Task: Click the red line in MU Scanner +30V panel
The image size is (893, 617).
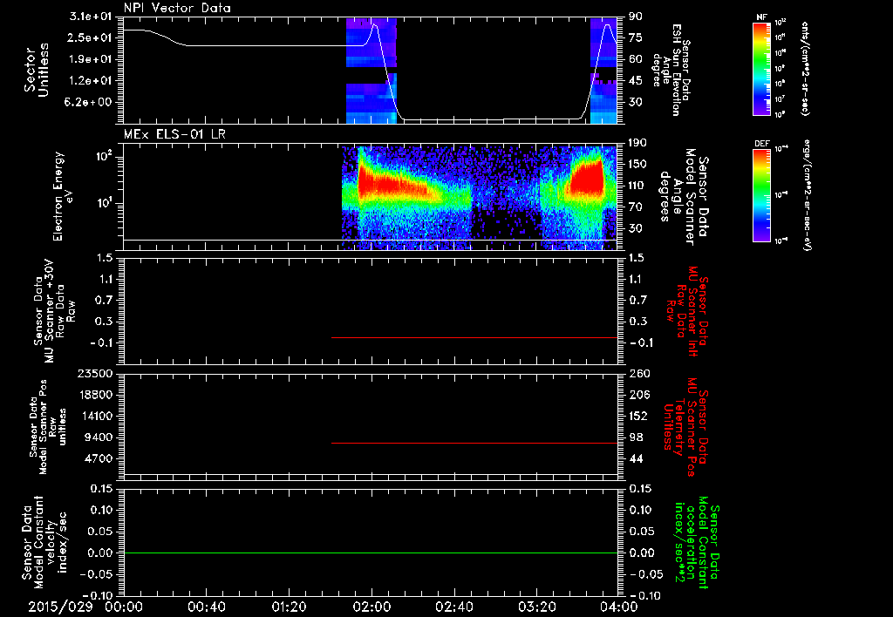Action: click(474, 337)
